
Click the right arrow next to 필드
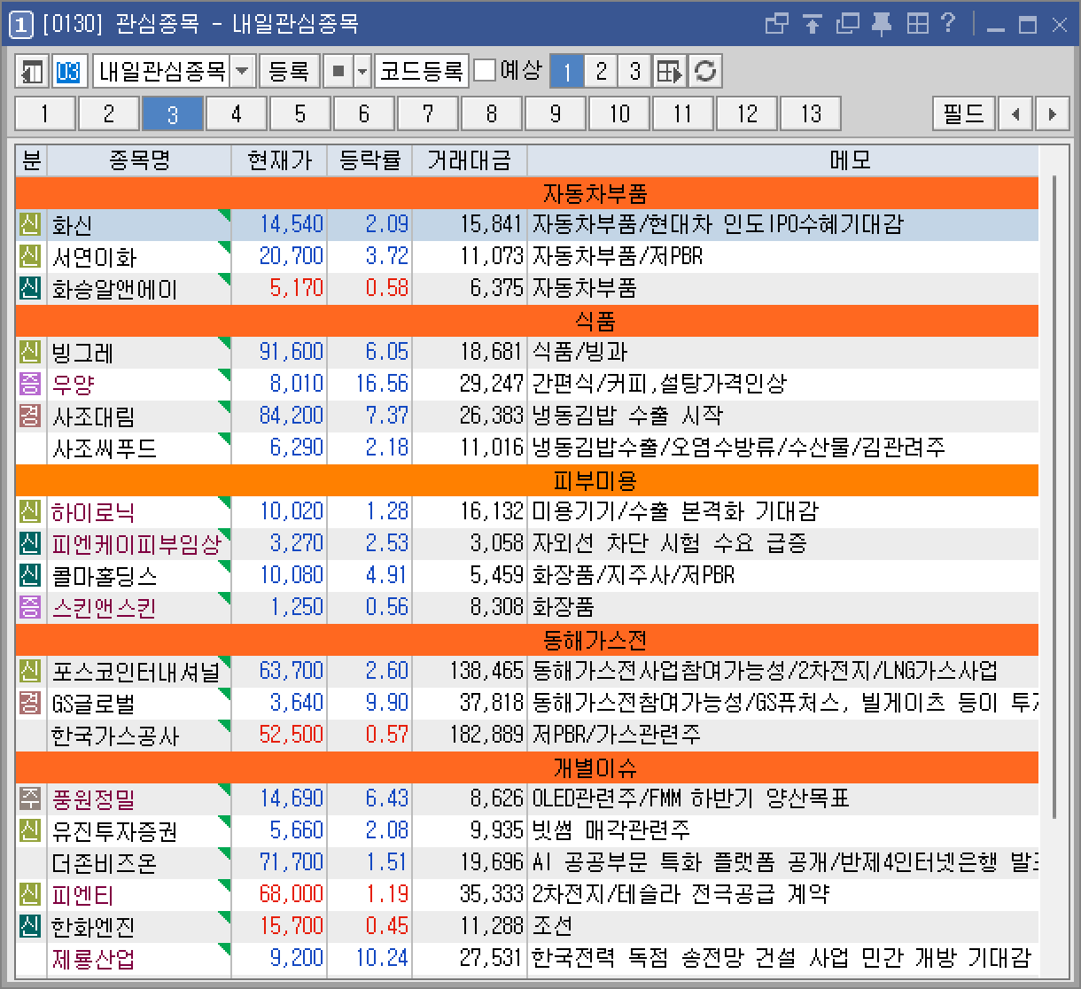click(1052, 114)
